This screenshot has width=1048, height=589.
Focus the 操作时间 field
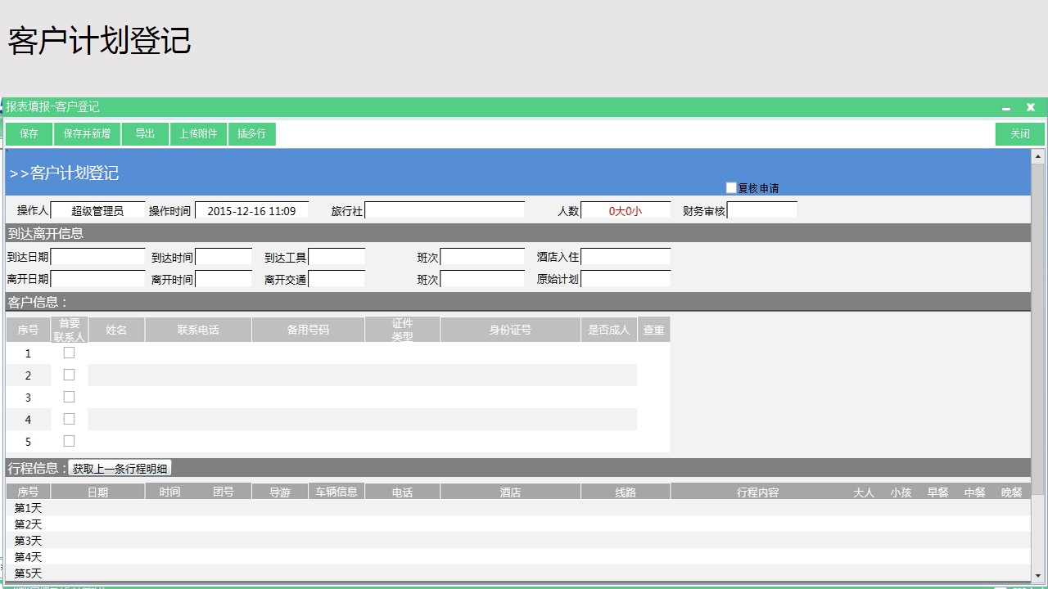click(252, 210)
